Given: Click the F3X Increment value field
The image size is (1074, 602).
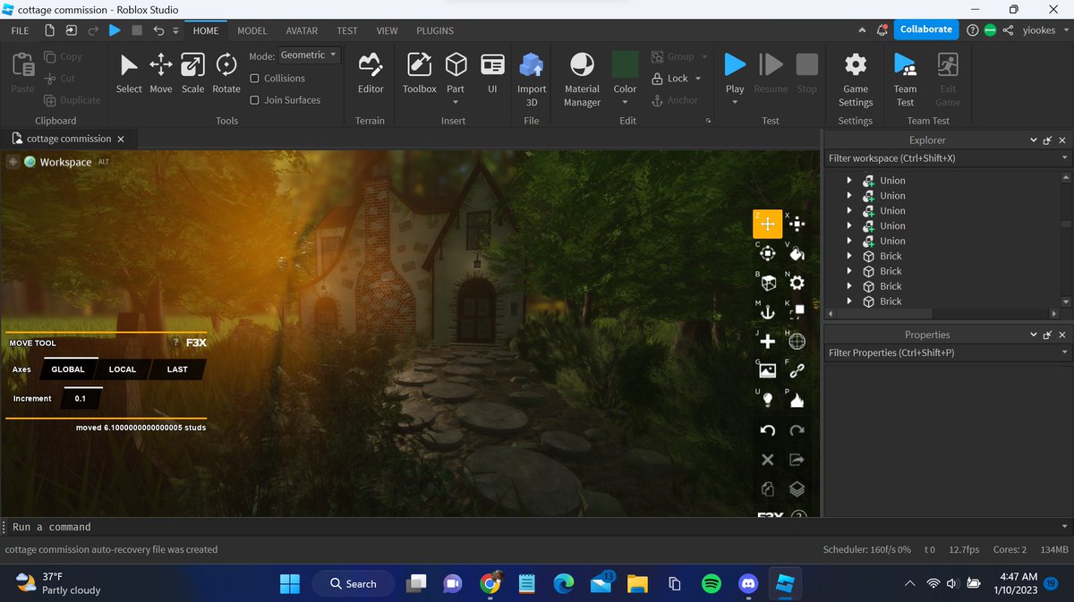Looking at the screenshot, I should 81,398.
